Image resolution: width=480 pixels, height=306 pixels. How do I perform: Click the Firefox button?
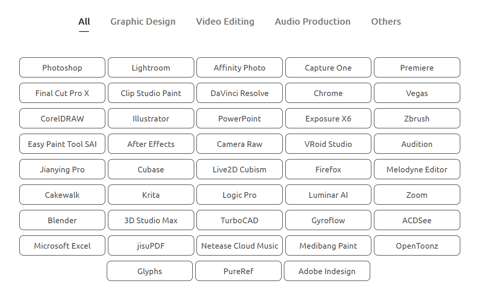tap(328, 169)
